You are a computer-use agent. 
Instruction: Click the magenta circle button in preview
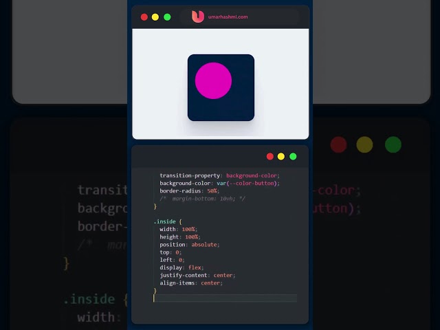click(x=213, y=81)
